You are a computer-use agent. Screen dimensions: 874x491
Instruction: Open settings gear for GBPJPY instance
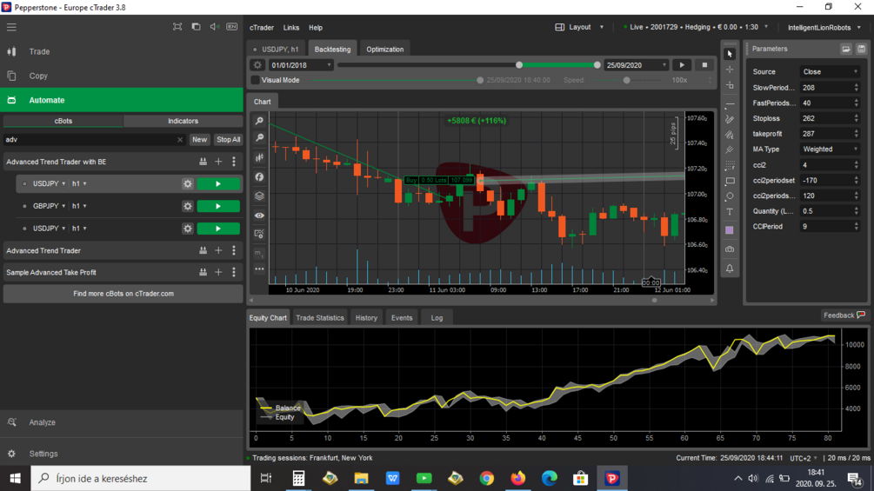point(188,206)
